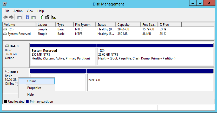Select System Reserved row in volume list

click(109, 34)
